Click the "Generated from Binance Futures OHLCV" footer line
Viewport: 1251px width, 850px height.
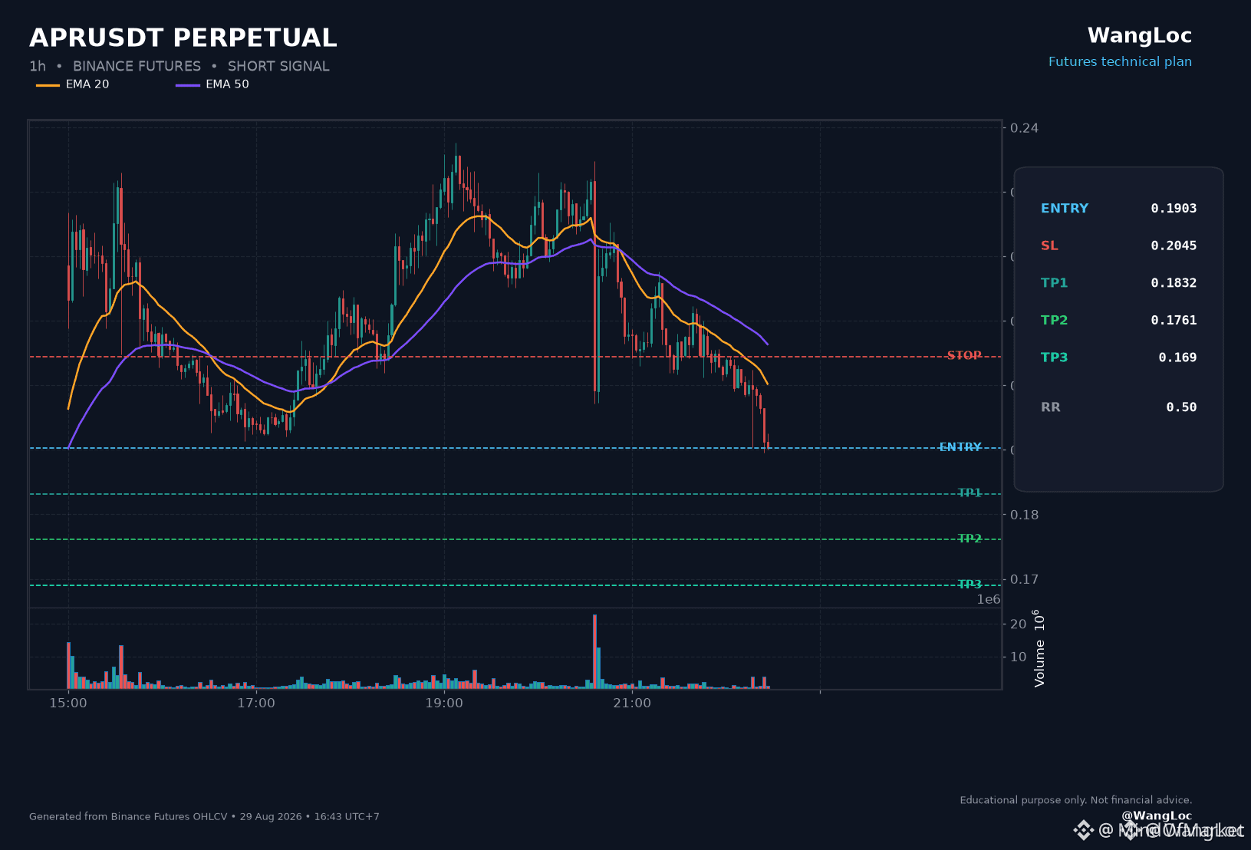point(204,817)
